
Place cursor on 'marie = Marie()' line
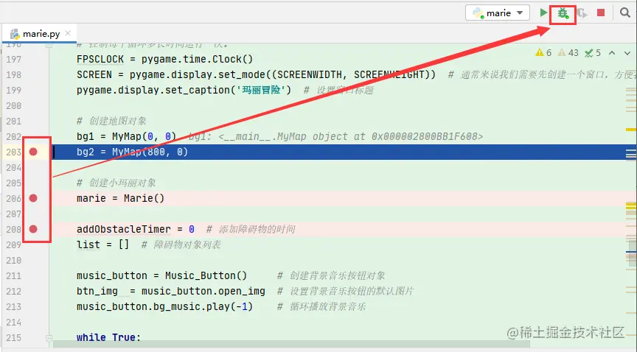point(120,198)
